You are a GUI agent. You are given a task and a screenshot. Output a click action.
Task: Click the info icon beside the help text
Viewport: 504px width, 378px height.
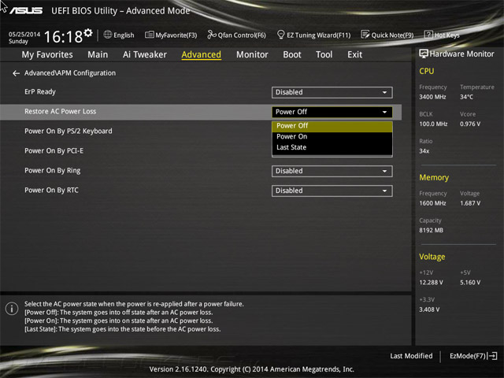click(12, 309)
